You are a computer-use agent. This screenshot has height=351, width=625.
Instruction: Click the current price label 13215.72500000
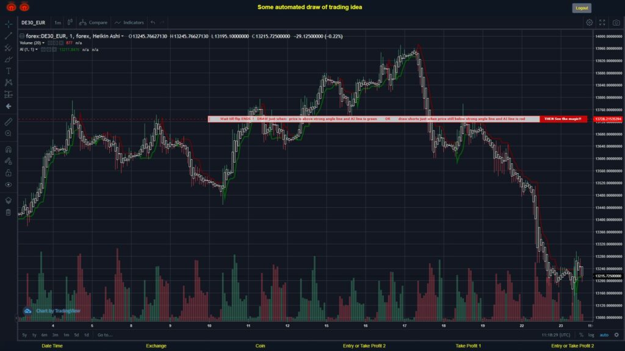608,276
